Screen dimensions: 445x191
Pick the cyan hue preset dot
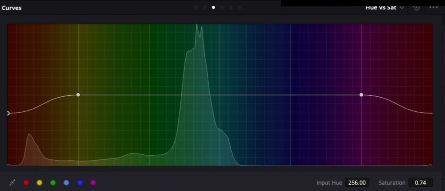pos(66,183)
